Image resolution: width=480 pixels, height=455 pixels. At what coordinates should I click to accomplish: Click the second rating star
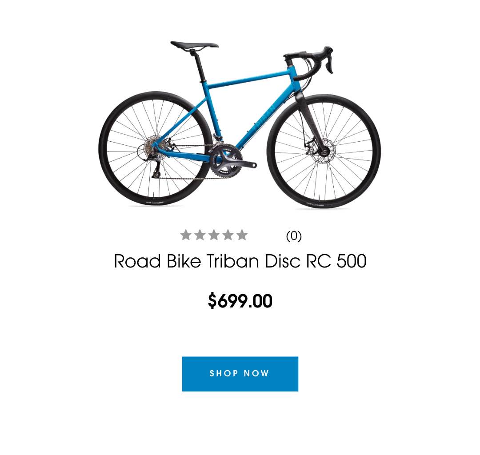pos(200,235)
